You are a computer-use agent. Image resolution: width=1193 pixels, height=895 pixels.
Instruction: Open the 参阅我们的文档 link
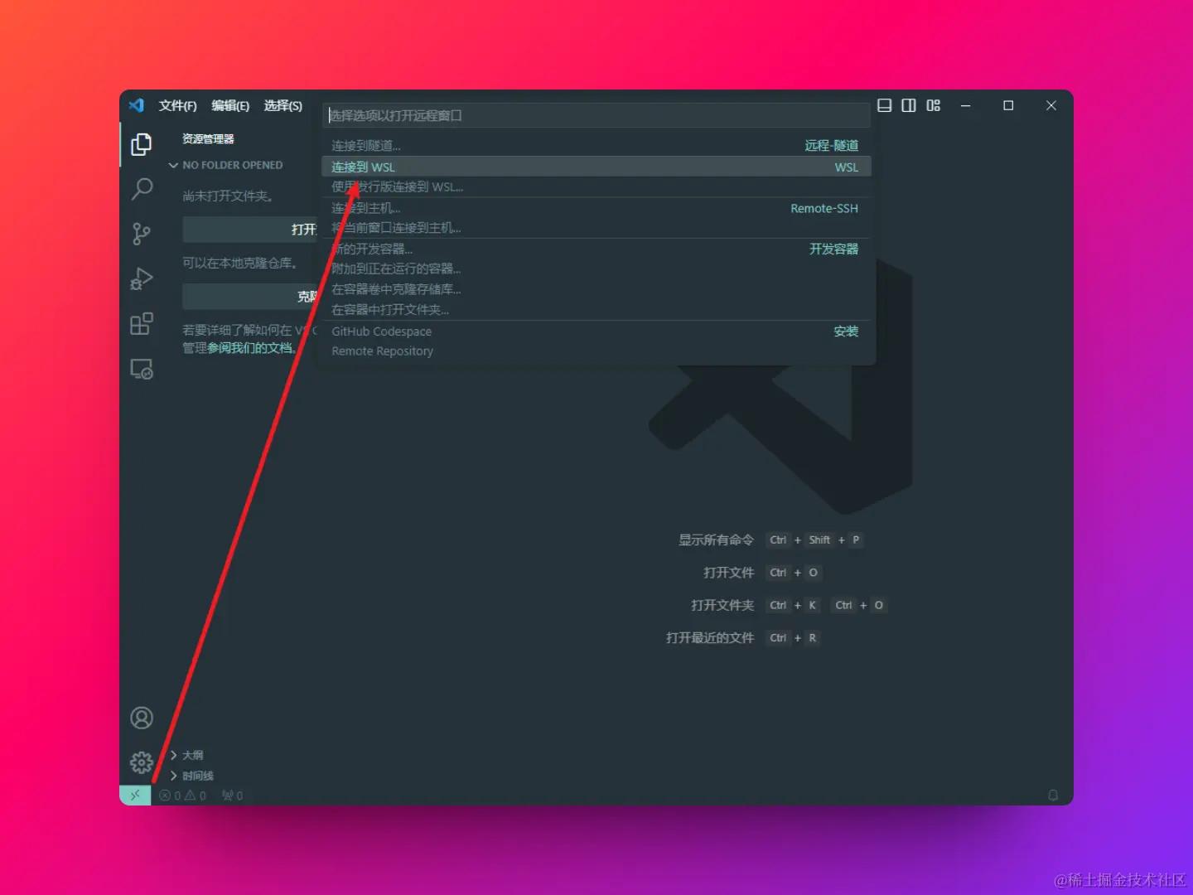pos(252,348)
